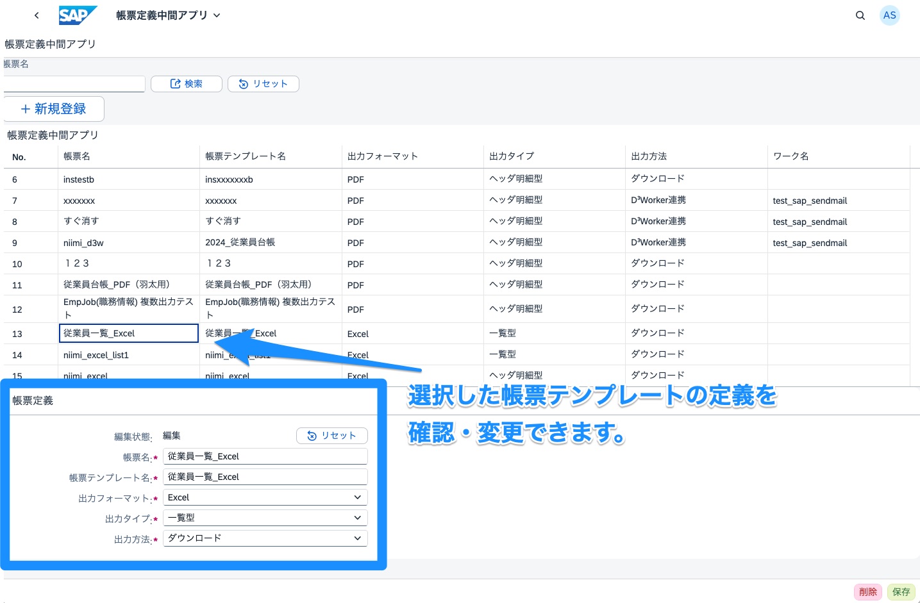This screenshot has width=920, height=603.
Task: Click the 帳票テンプレート名 field in the form
Action: click(265, 477)
